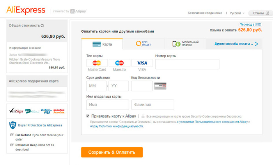Switch to the QIWI Wallet tab
The width and height of the screenshot is (273, 165).
pos(144,44)
